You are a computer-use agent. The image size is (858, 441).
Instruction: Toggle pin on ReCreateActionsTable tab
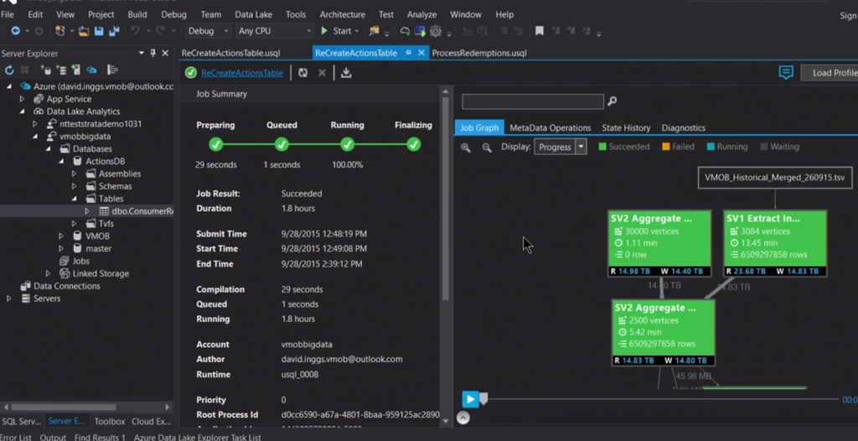tap(408, 53)
